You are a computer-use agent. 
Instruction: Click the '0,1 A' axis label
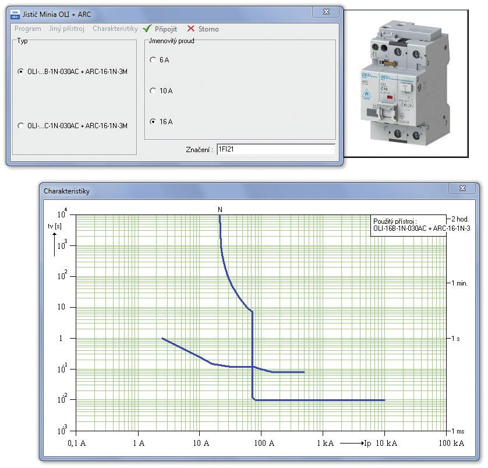coord(76,443)
